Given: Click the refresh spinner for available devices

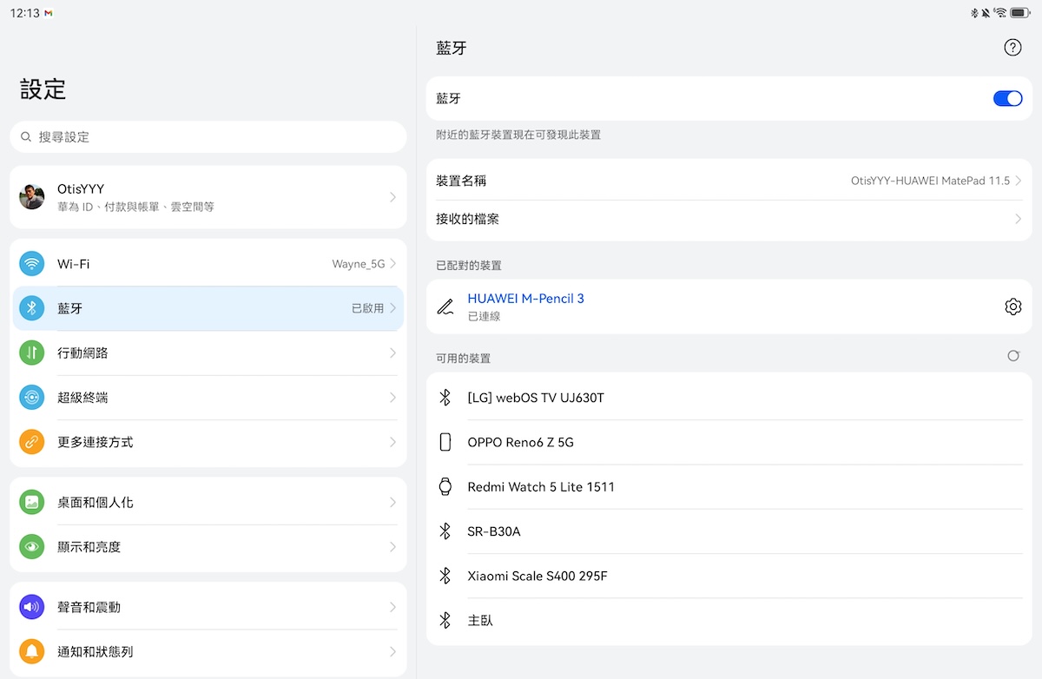Looking at the screenshot, I should [1012, 356].
